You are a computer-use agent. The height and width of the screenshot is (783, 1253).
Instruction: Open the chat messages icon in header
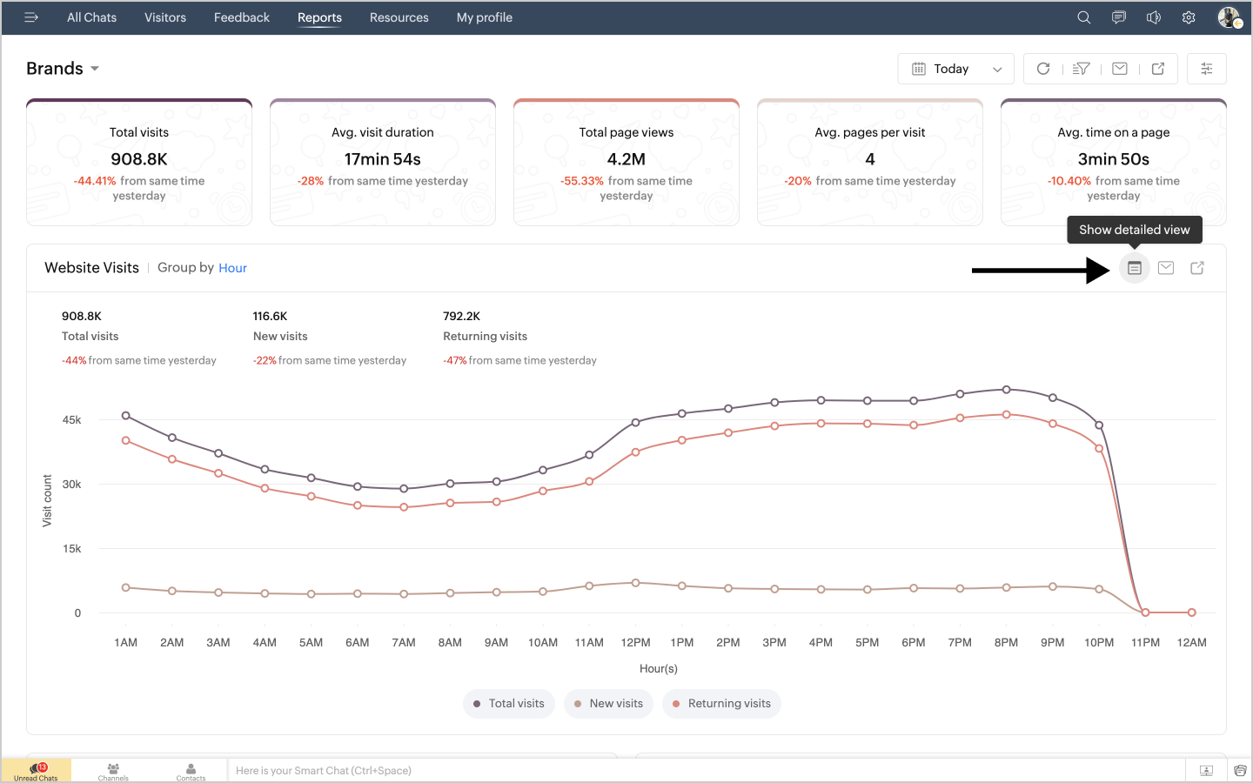1119,17
